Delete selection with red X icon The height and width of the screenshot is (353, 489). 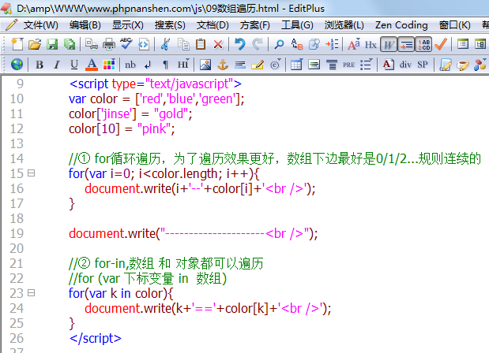point(218,44)
